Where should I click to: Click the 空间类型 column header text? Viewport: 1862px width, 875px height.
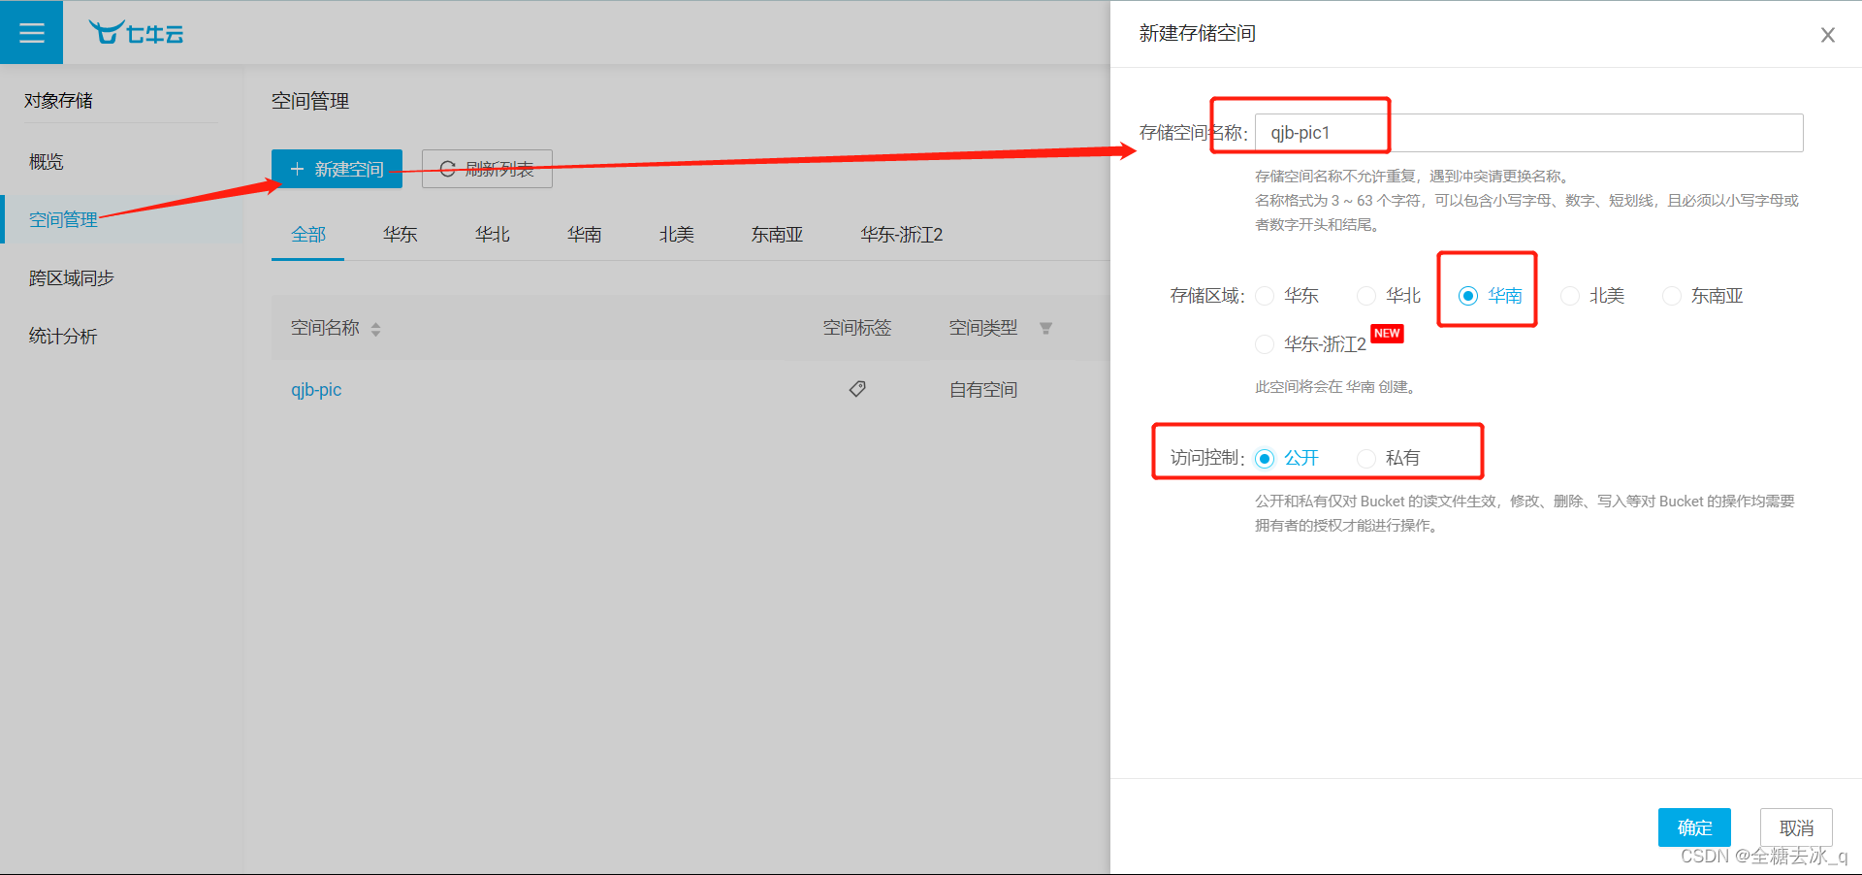983,328
